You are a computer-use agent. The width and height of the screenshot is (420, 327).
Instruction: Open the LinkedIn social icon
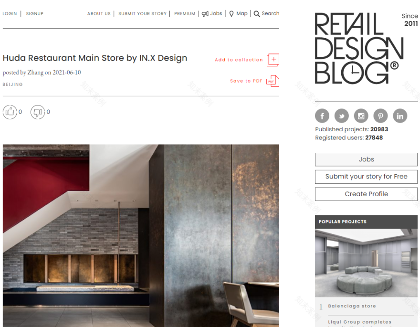[400, 116]
